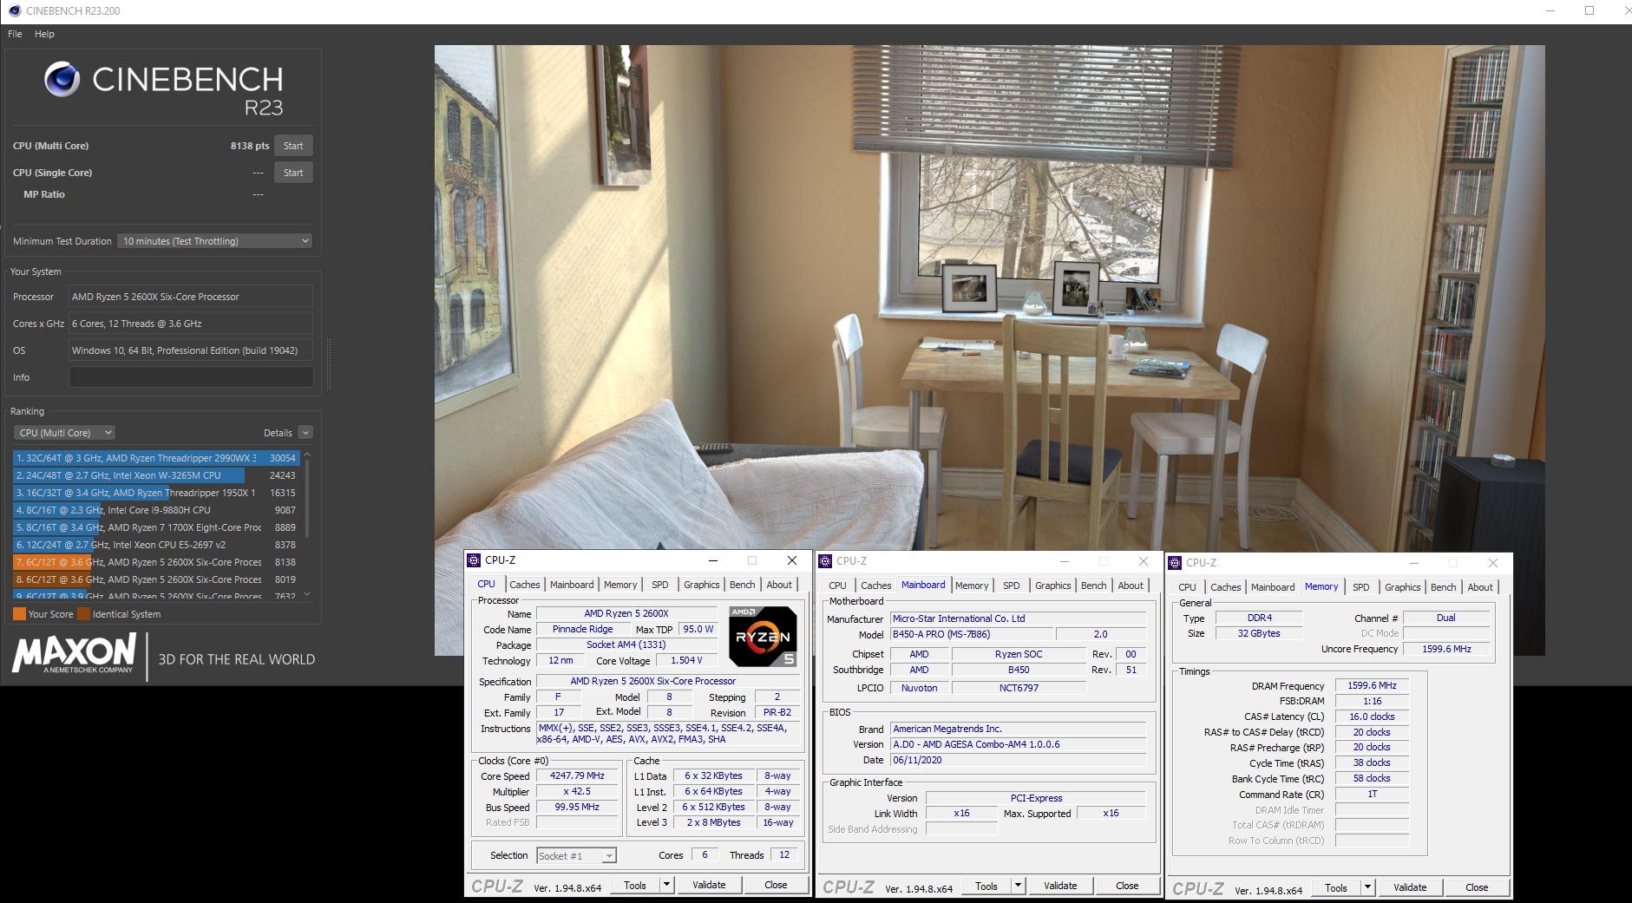
Task: Click the brown Identical System legend swatch
Action: [83, 614]
